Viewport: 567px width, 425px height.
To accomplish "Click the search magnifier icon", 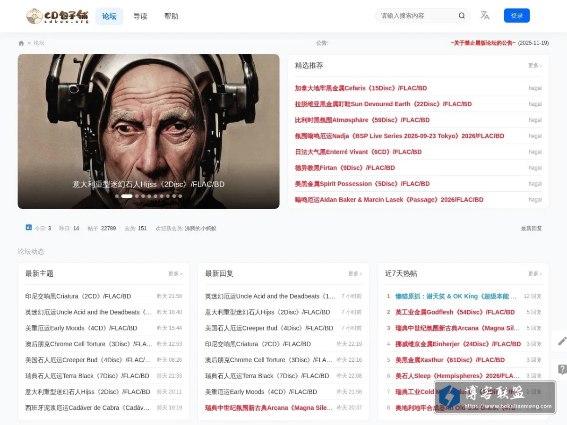I will click(x=462, y=16).
